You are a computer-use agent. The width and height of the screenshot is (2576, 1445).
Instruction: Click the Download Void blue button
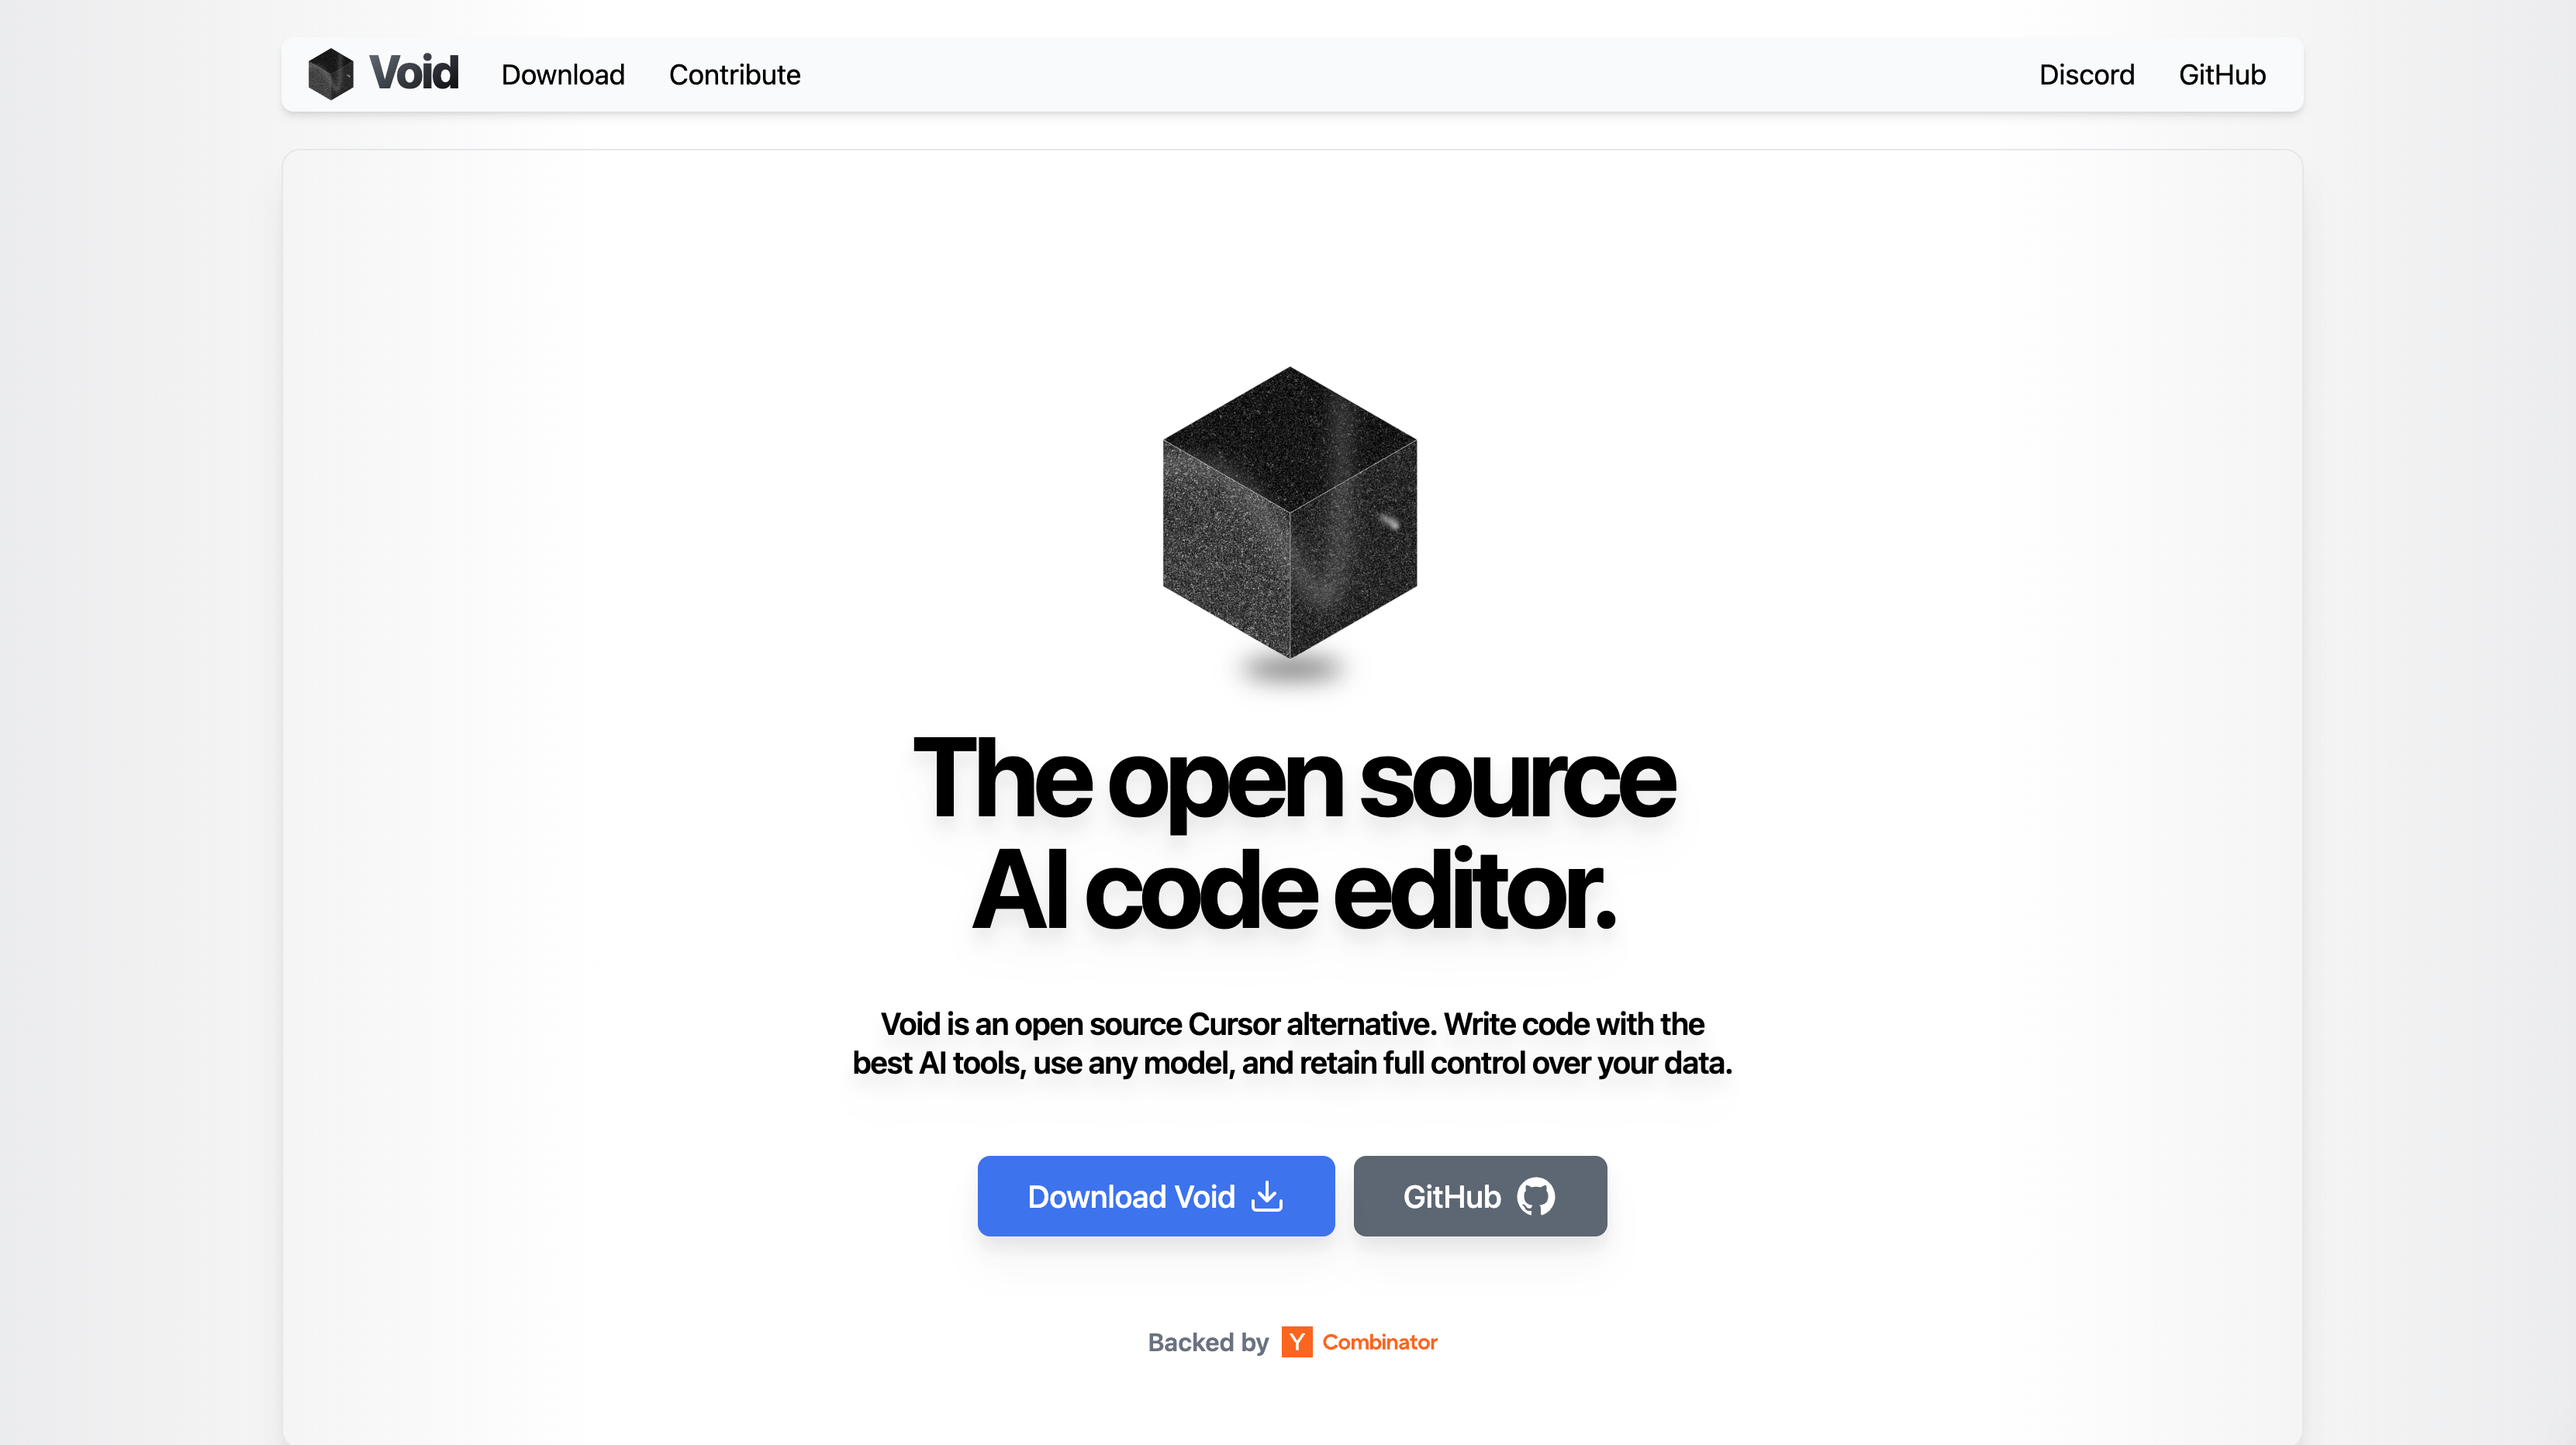pyautogui.click(x=1156, y=1196)
